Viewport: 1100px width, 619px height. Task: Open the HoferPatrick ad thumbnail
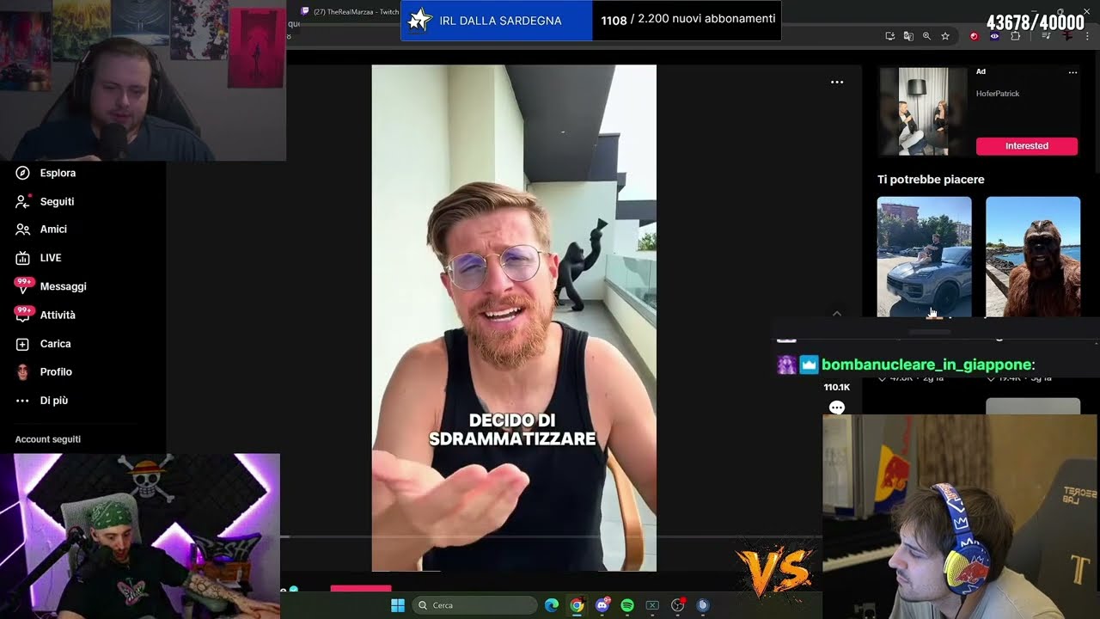pyautogui.click(x=924, y=112)
